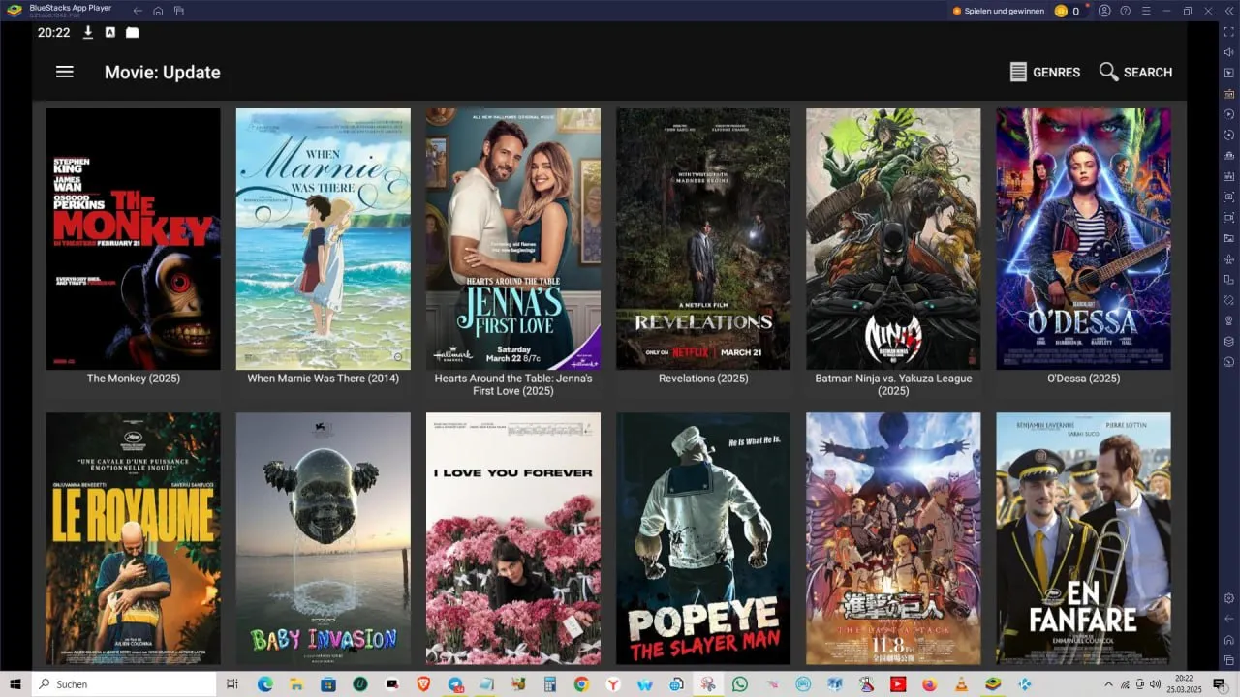Open Task View in the taskbar
1240x697 pixels.
(232, 684)
